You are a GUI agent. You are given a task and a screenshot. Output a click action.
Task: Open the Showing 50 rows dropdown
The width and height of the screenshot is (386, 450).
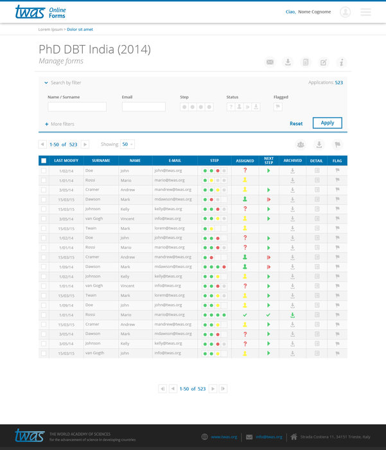point(127,145)
